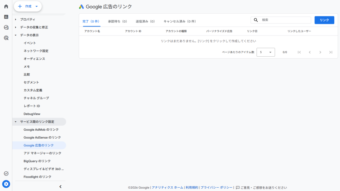The height and width of the screenshot is (191, 340).
Task: Select メモ in sidebar
Action: click(x=27, y=66)
